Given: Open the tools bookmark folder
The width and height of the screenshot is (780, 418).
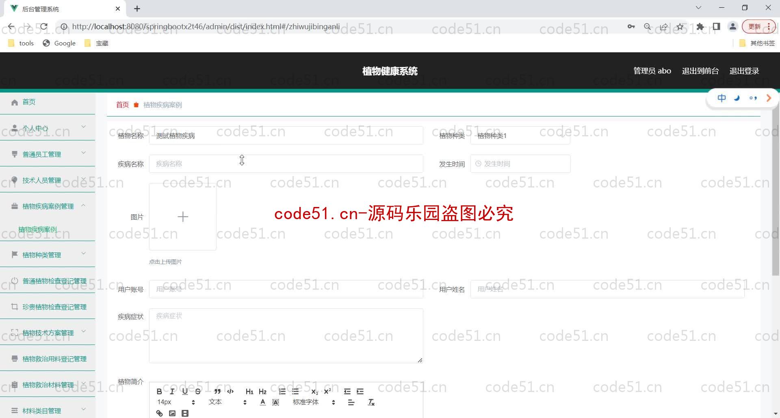Looking at the screenshot, I should pyautogui.click(x=21, y=43).
